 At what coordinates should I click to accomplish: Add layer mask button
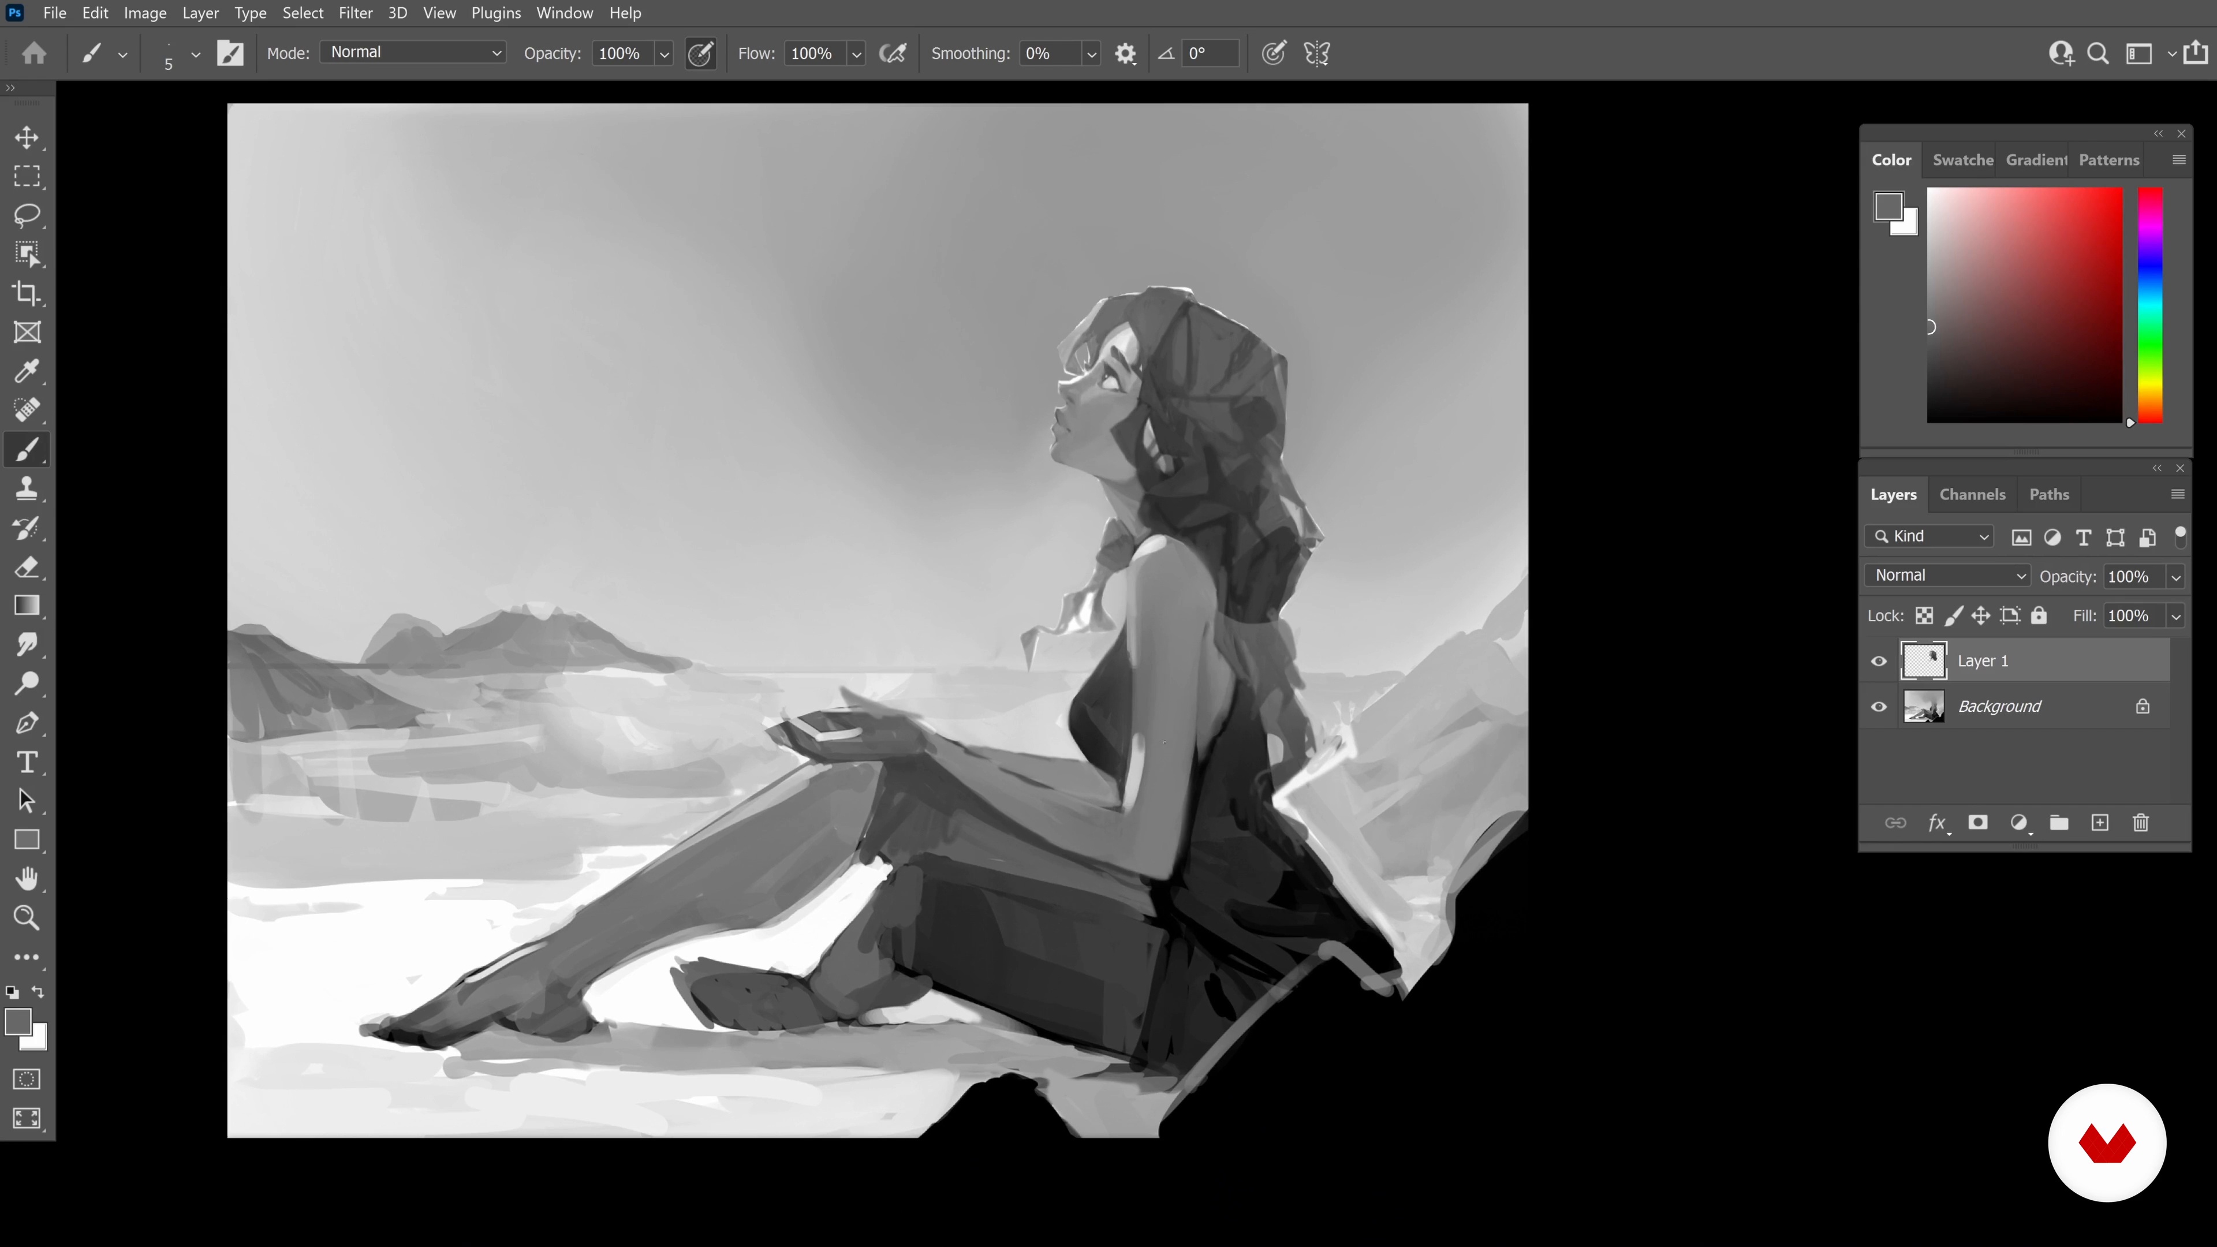click(1978, 823)
